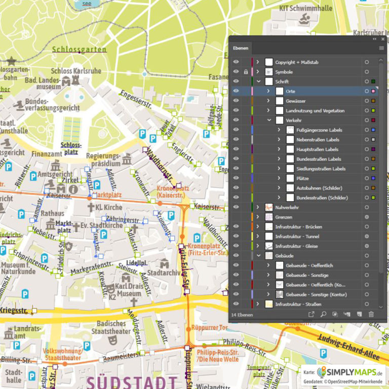Screen dimensions: 389x389
Task: Click the star icon left of Schlossgarten
Action: click(11, 61)
